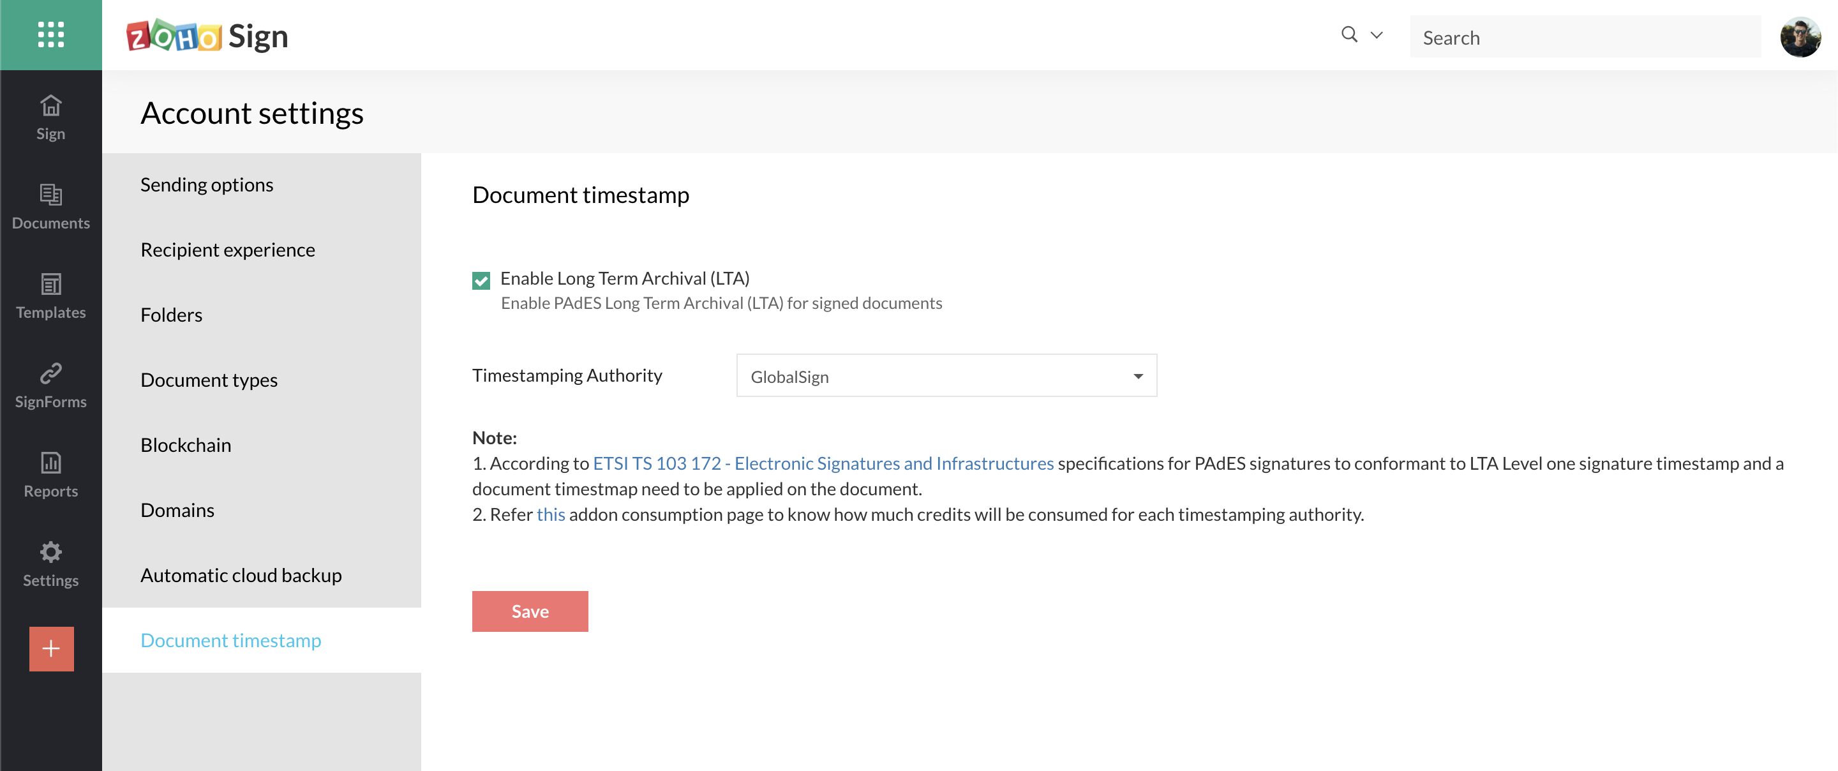Expand the Timestamping Authority GlobalSign dropdown

click(x=946, y=376)
